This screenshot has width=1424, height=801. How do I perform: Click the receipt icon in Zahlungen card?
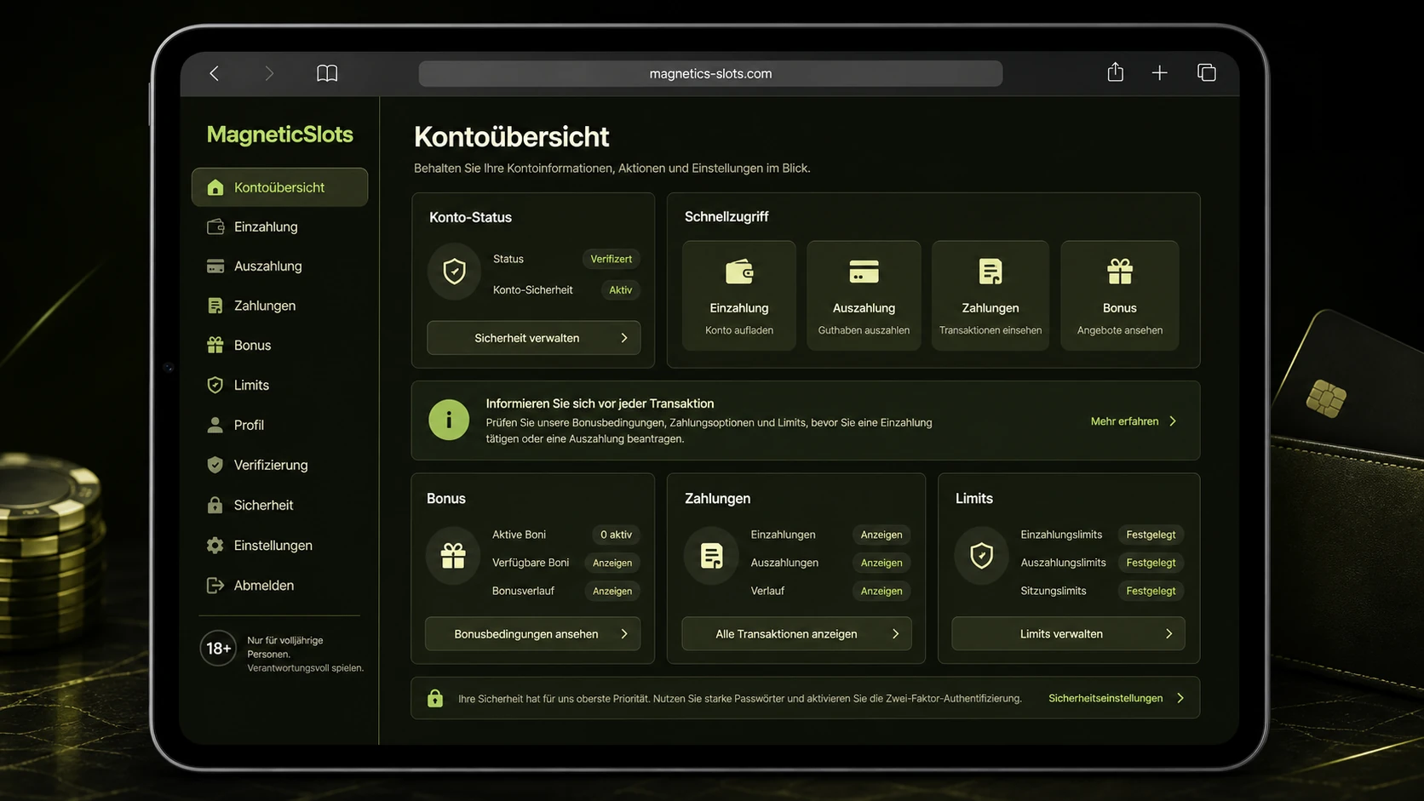(711, 556)
